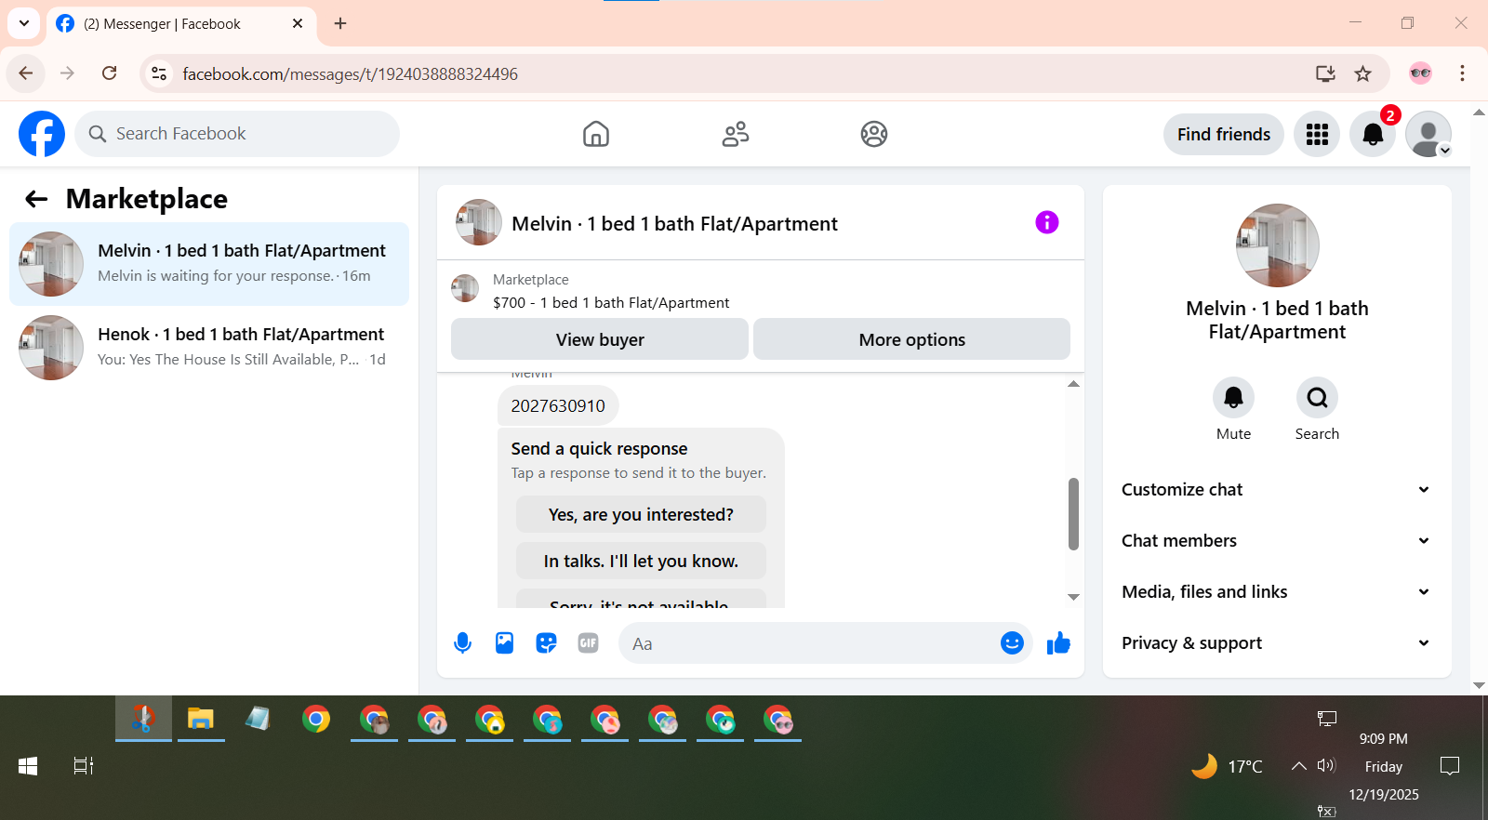Open Facebook home via logo
This screenshot has width=1488, height=820.
42,134
